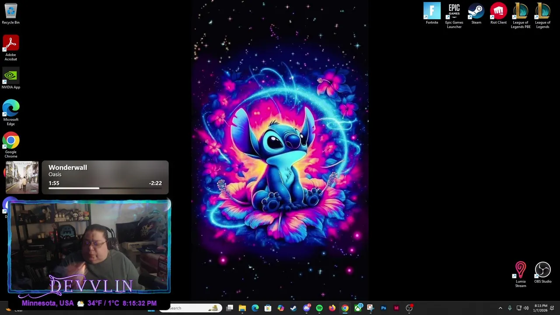
Task: Click the "-2:22" remaining time
Action: coord(155,183)
